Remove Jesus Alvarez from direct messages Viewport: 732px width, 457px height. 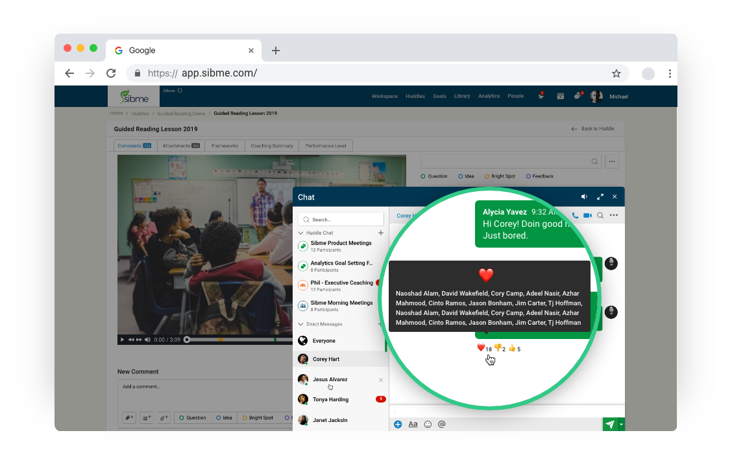click(381, 380)
